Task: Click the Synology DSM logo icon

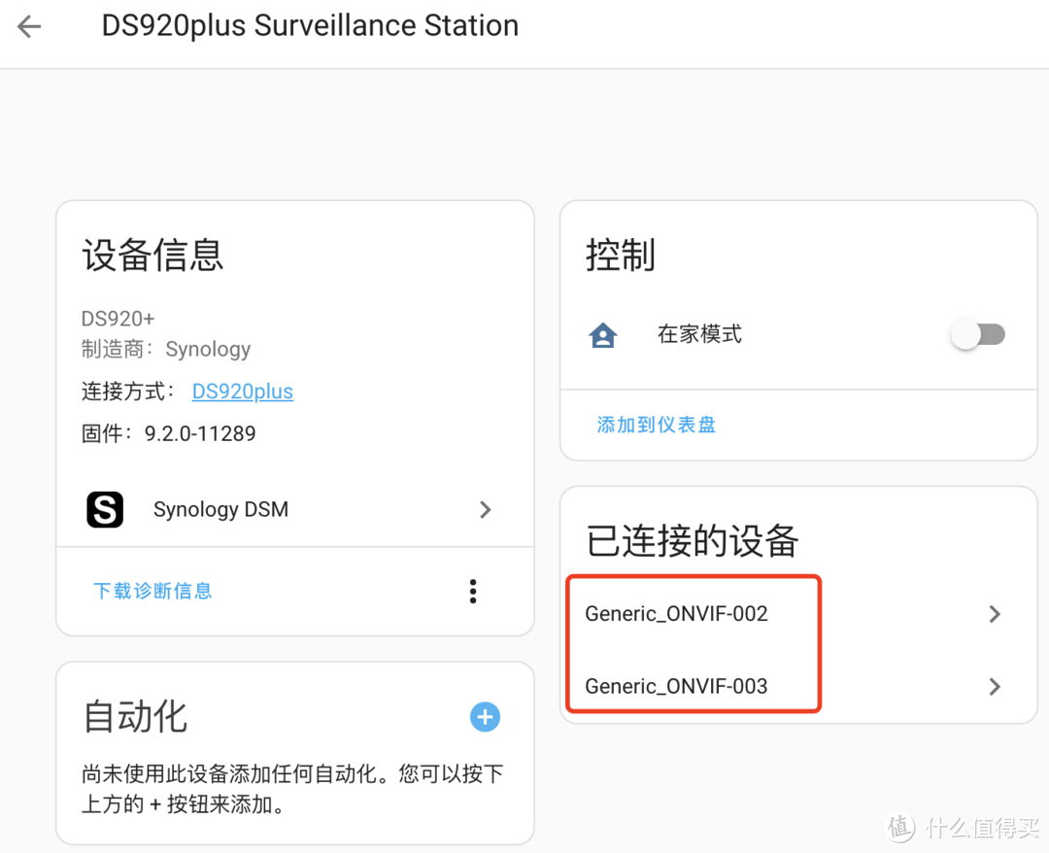Action: point(105,509)
